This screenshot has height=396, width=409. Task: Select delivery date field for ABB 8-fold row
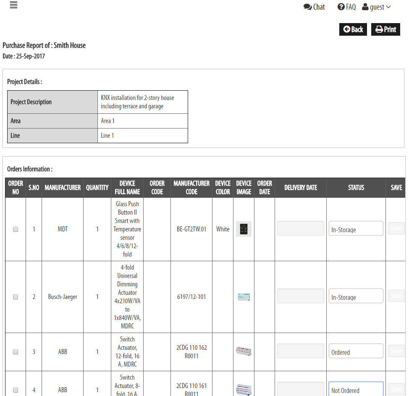[x=301, y=389]
